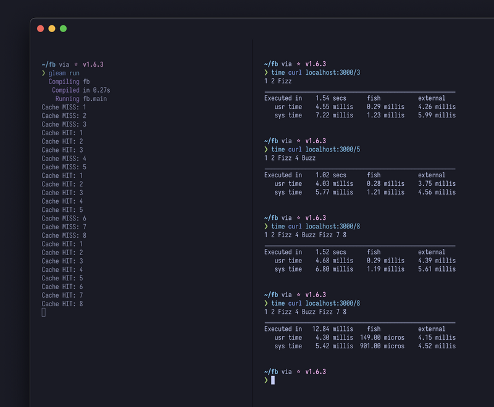
Task: Click the "Compiled in 0.27s" output line
Action: (x=81, y=90)
